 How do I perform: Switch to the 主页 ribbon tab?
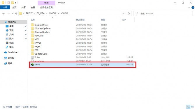(14, 8)
